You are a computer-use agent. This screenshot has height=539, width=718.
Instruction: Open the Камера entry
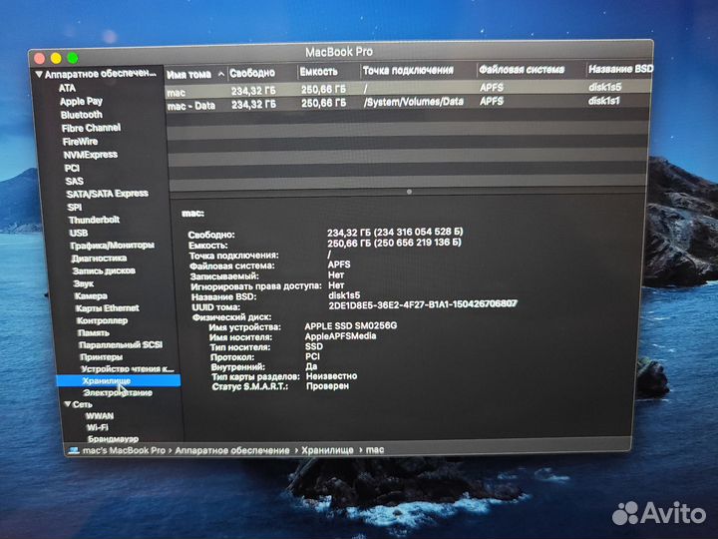click(x=91, y=296)
